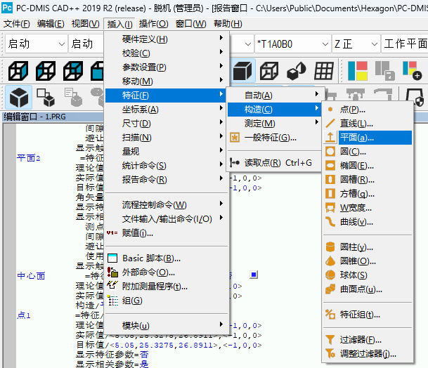This screenshot has height=368, width=428.
Task: Click the hidden-line wireframe cube icon
Action: point(269,71)
